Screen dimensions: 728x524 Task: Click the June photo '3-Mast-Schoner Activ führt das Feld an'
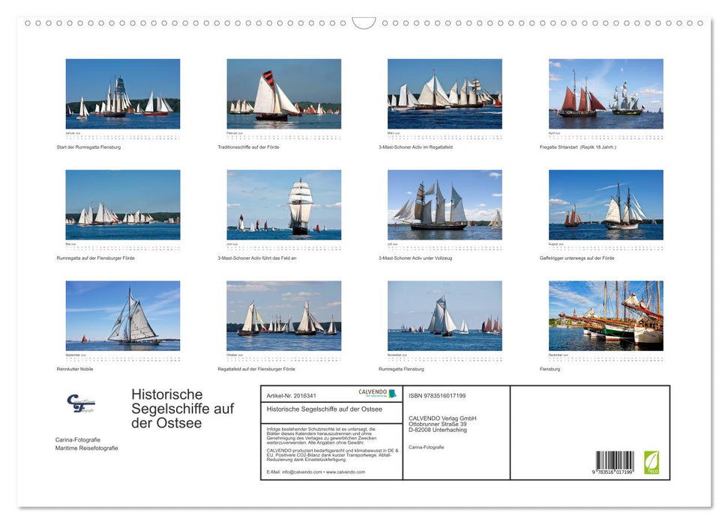[284, 204]
